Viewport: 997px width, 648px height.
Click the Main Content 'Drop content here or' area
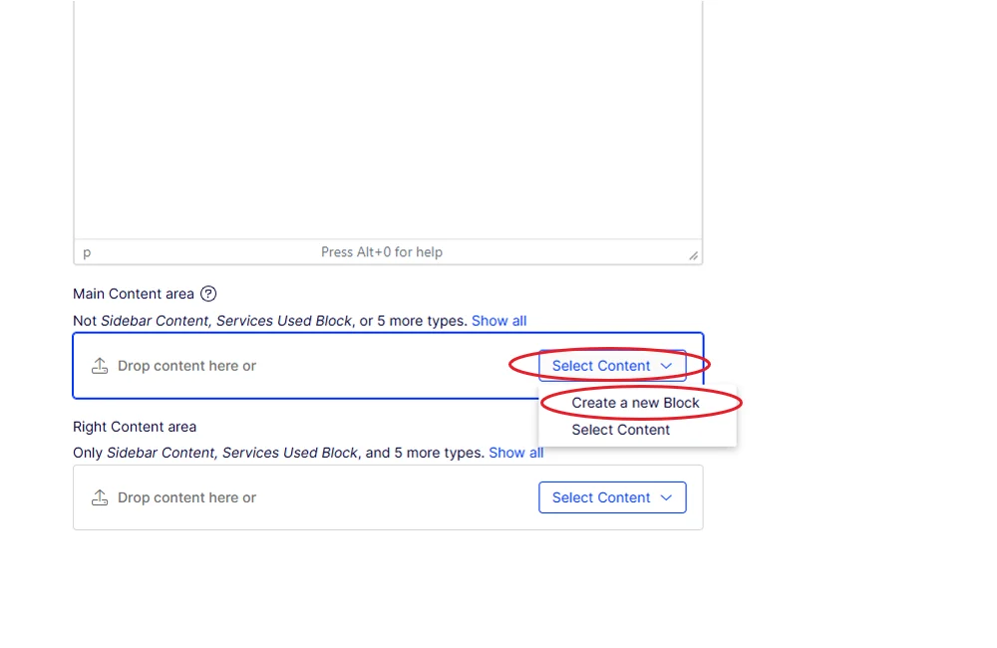tap(186, 366)
